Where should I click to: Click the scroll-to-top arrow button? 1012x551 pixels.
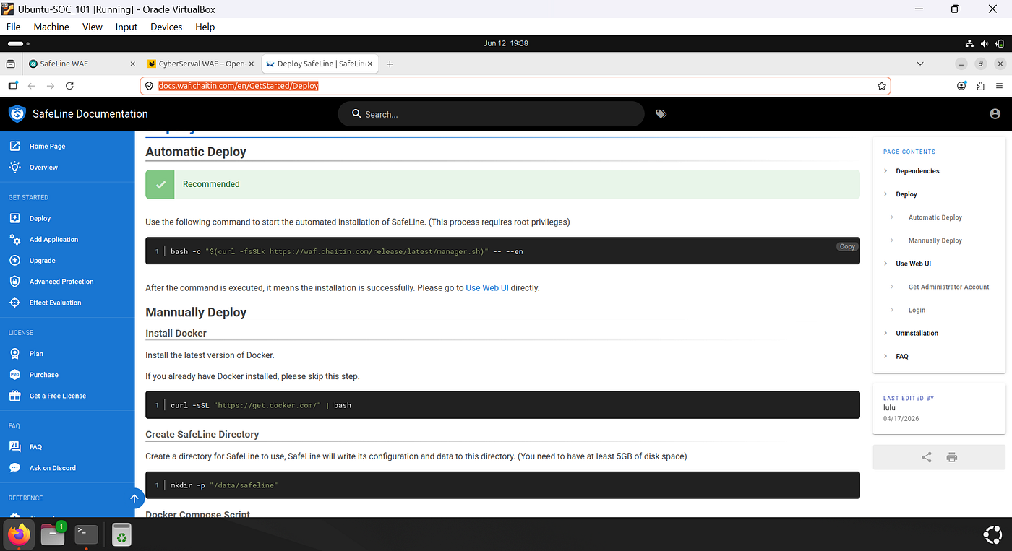pyautogui.click(x=134, y=498)
